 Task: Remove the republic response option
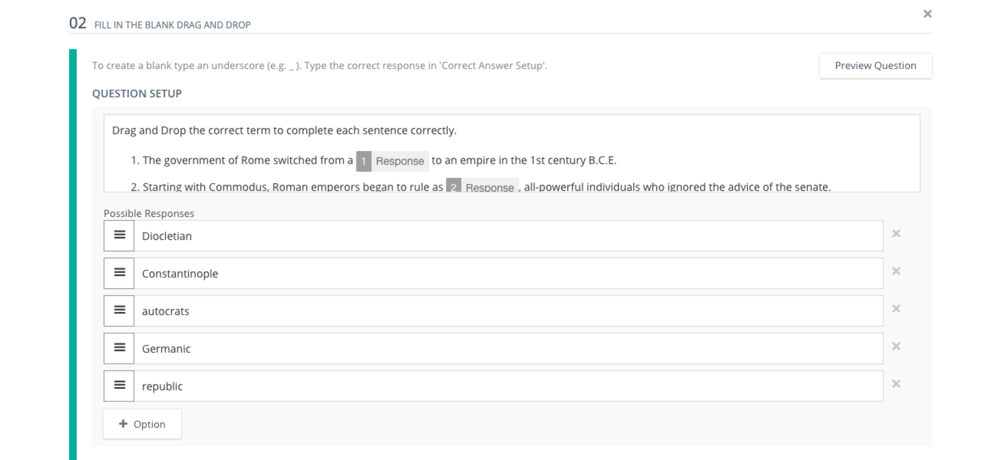pyautogui.click(x=896, y=384)
